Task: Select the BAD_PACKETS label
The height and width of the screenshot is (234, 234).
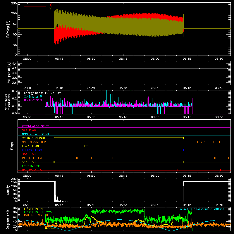Action: tap(32, 170)
